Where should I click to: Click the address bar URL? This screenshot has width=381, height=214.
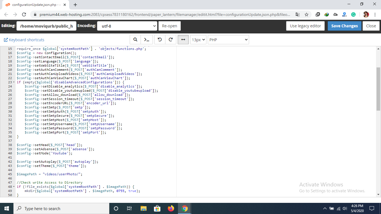[x=165, y=14]
